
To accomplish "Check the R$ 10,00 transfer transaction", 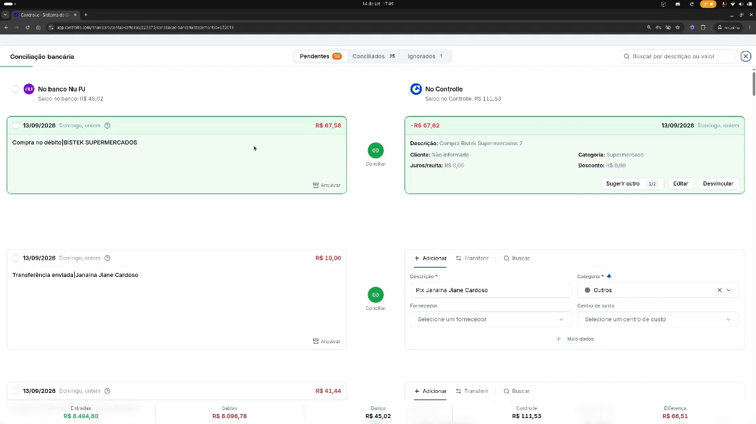I will click(16, 258).
